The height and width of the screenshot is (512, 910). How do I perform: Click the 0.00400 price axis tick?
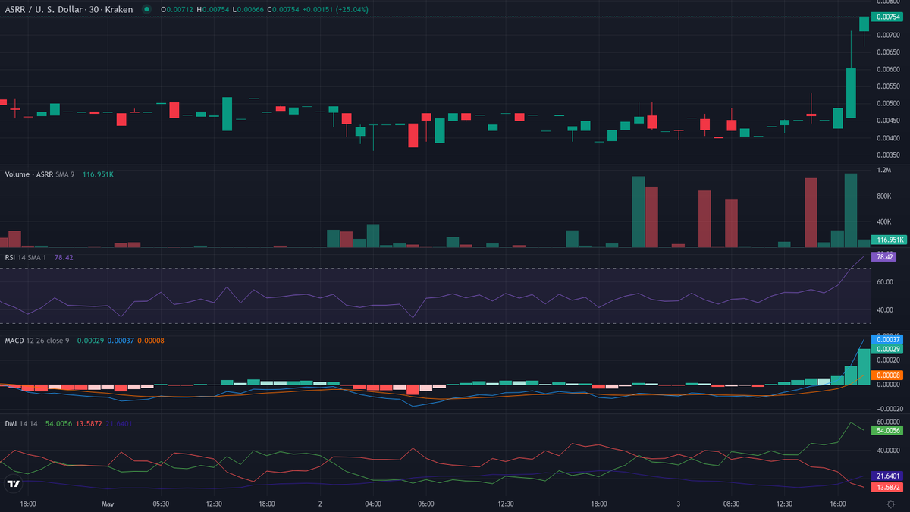889,137
